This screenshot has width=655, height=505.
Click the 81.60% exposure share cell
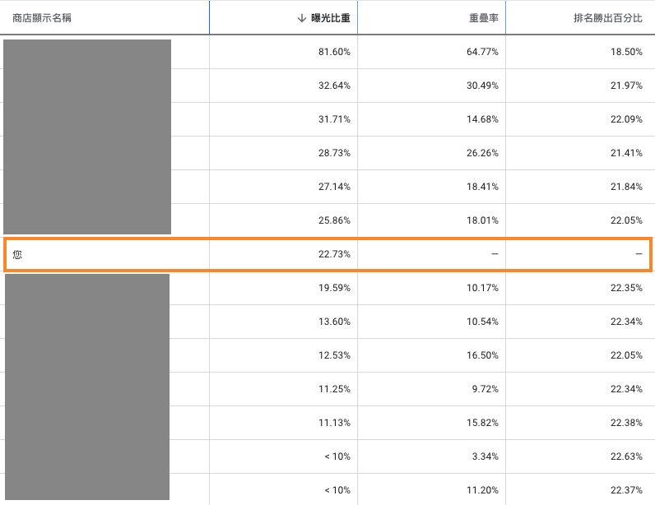[x=284, y=52]
